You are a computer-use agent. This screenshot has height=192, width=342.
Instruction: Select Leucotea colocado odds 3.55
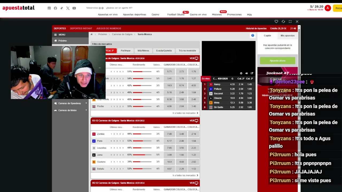click(x=181, y=148)
